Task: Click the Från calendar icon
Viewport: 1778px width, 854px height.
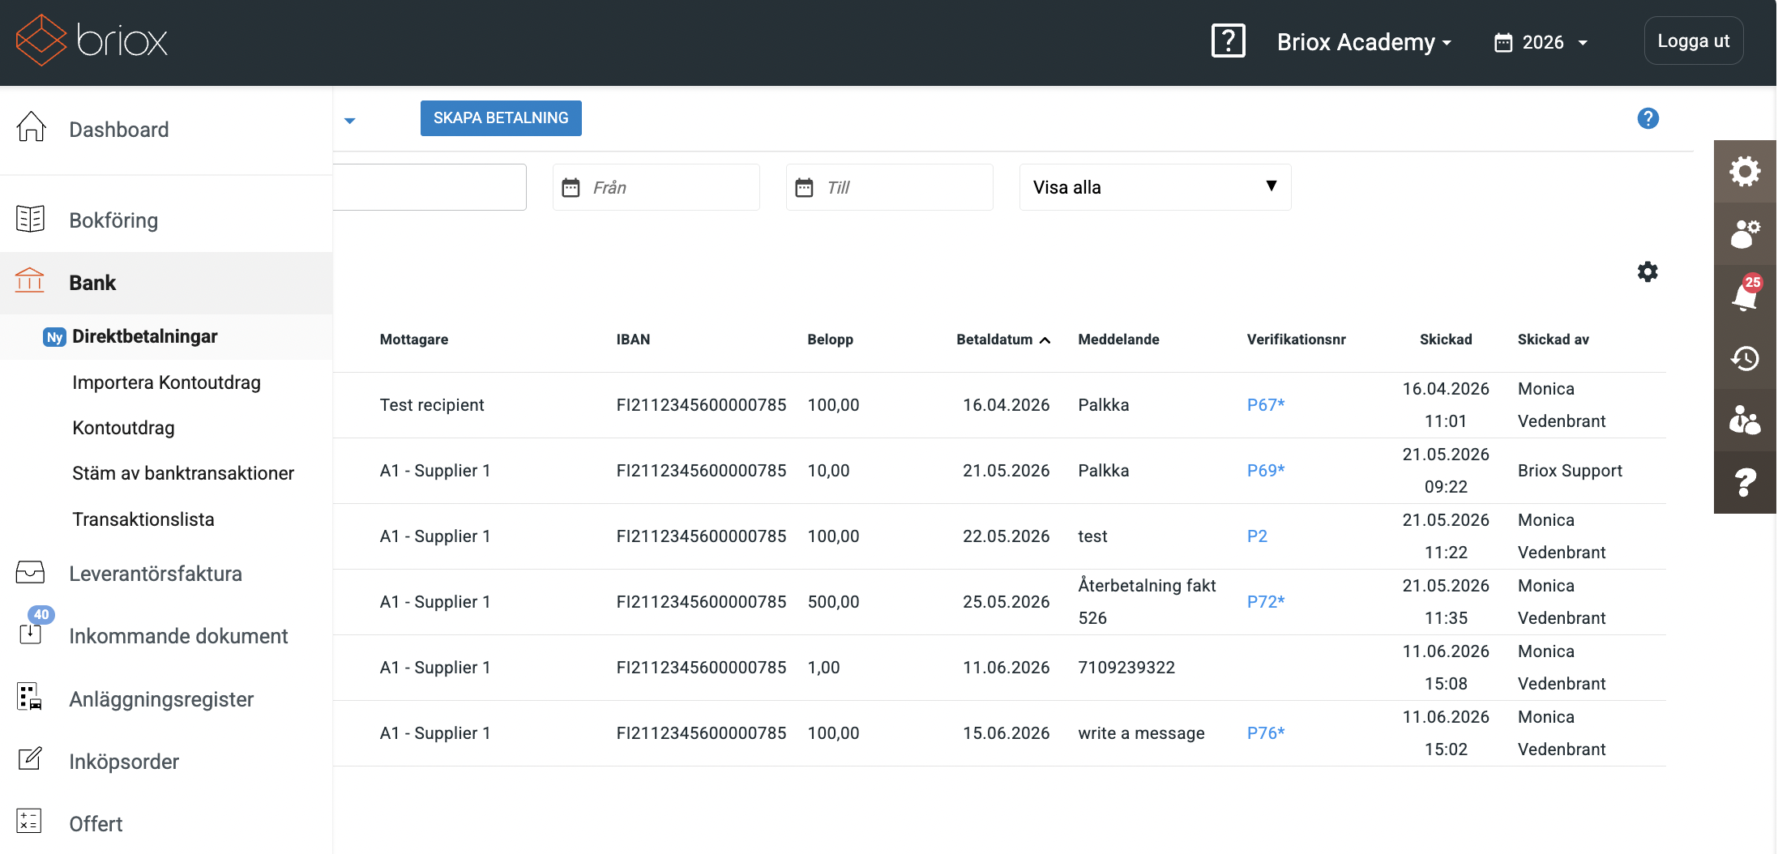Action: coord(571,187)
